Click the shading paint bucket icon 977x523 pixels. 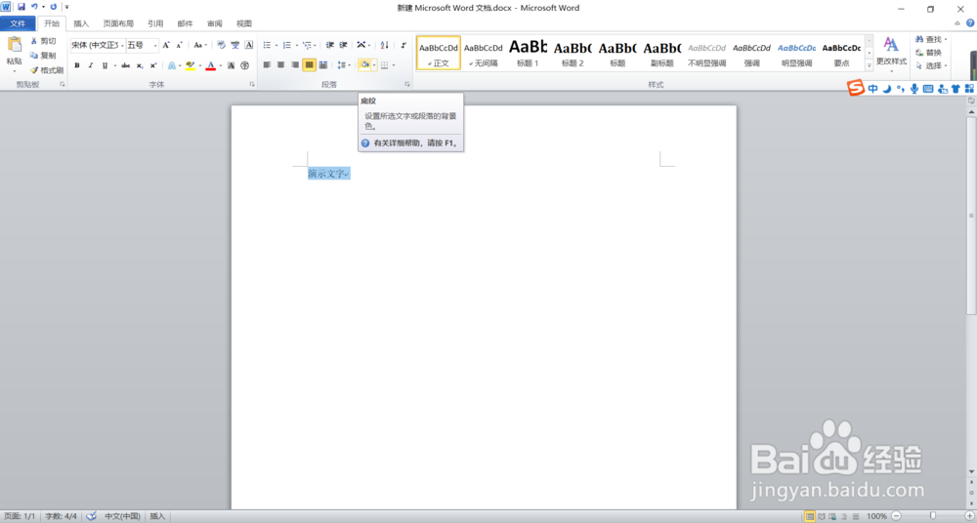tap(365, 64)
